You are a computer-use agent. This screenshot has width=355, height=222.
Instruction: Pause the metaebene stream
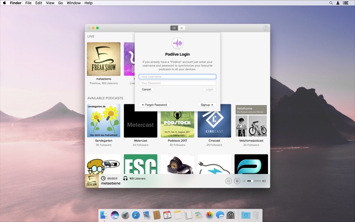point(229,181)
